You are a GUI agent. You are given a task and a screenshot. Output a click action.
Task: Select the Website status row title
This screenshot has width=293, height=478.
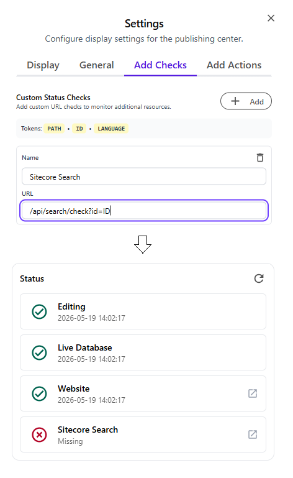[x=74, y=388]
